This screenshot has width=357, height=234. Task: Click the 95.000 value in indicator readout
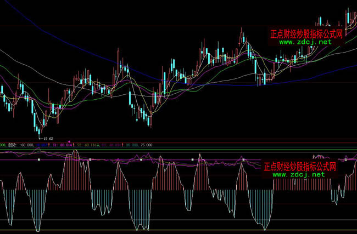(x=132, y=145)
